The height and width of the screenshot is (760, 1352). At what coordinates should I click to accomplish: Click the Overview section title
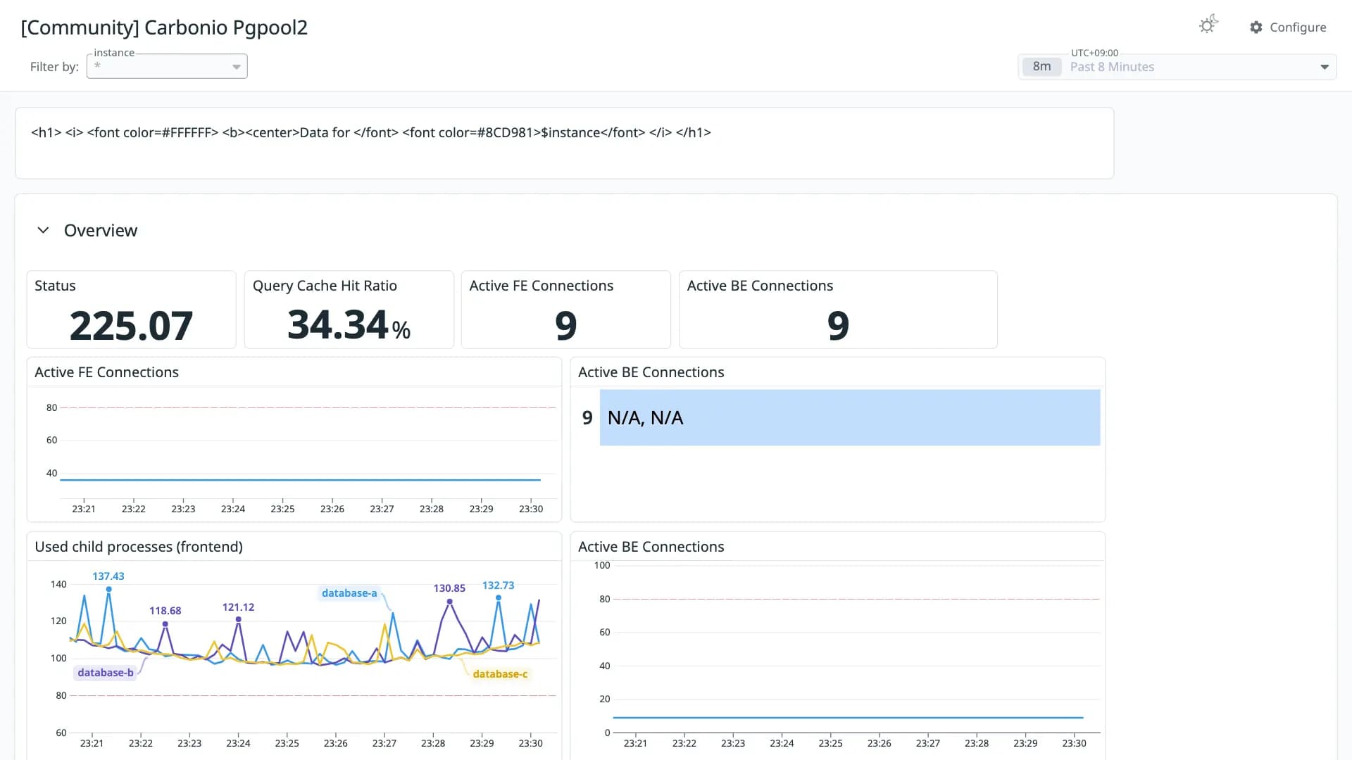pyautogui.click(x=101, y=230)
